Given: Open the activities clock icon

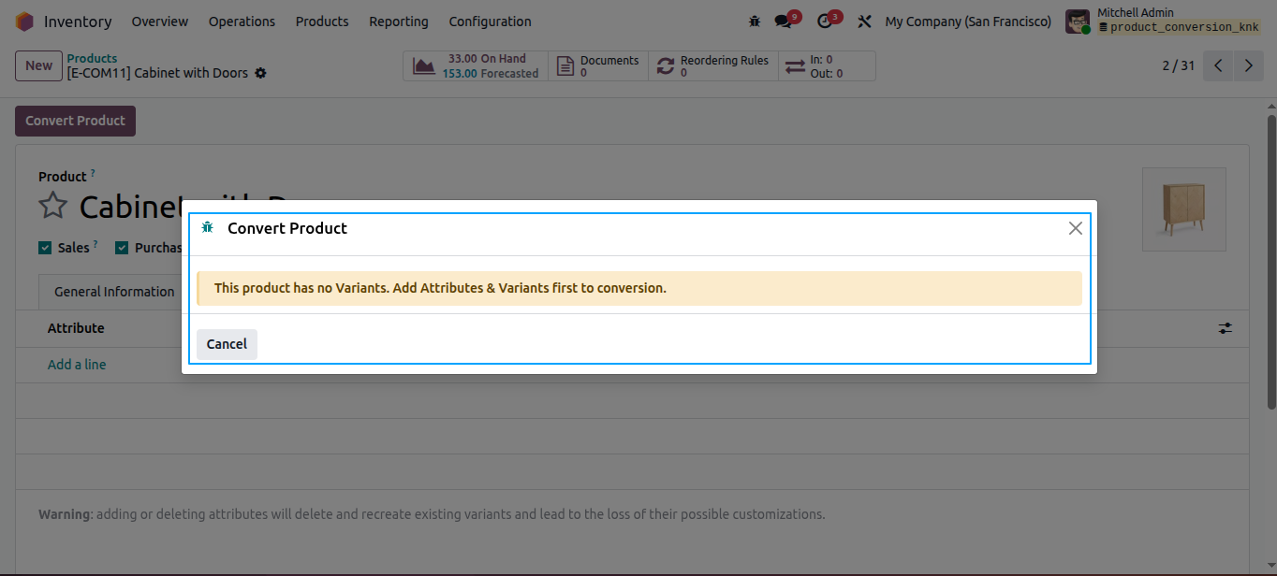Looking at the screenshot, I should pos(825,22).
